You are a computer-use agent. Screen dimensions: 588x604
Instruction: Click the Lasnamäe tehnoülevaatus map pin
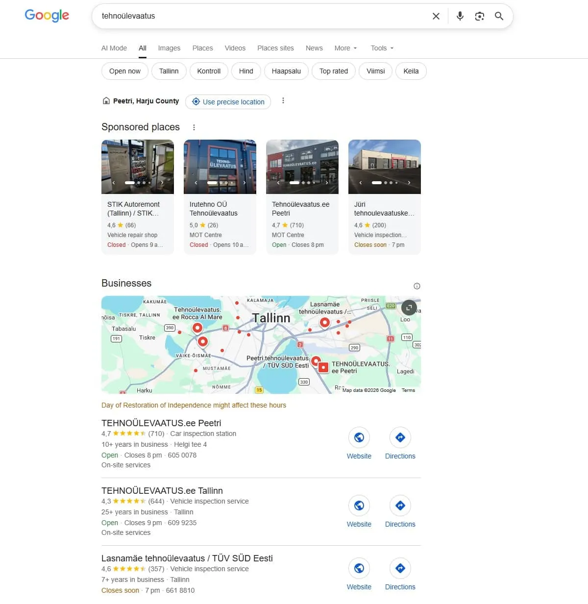pyautogui.click(x=325, y=323)
